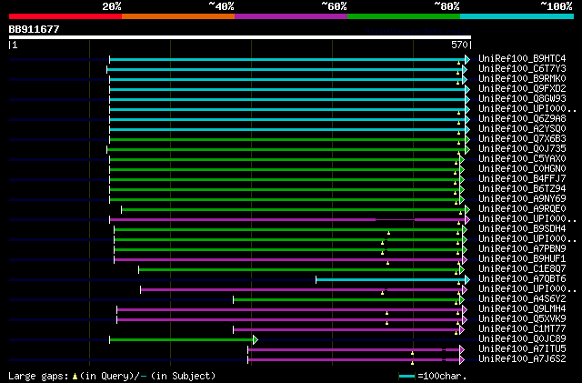Click the green alignment bar of UniRef100_A4S6Y2
The image size is (582, 383).
(346, 300)
